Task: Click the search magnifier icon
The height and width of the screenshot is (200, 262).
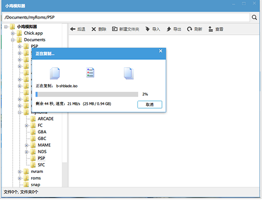Action: [x=254, y=17]
